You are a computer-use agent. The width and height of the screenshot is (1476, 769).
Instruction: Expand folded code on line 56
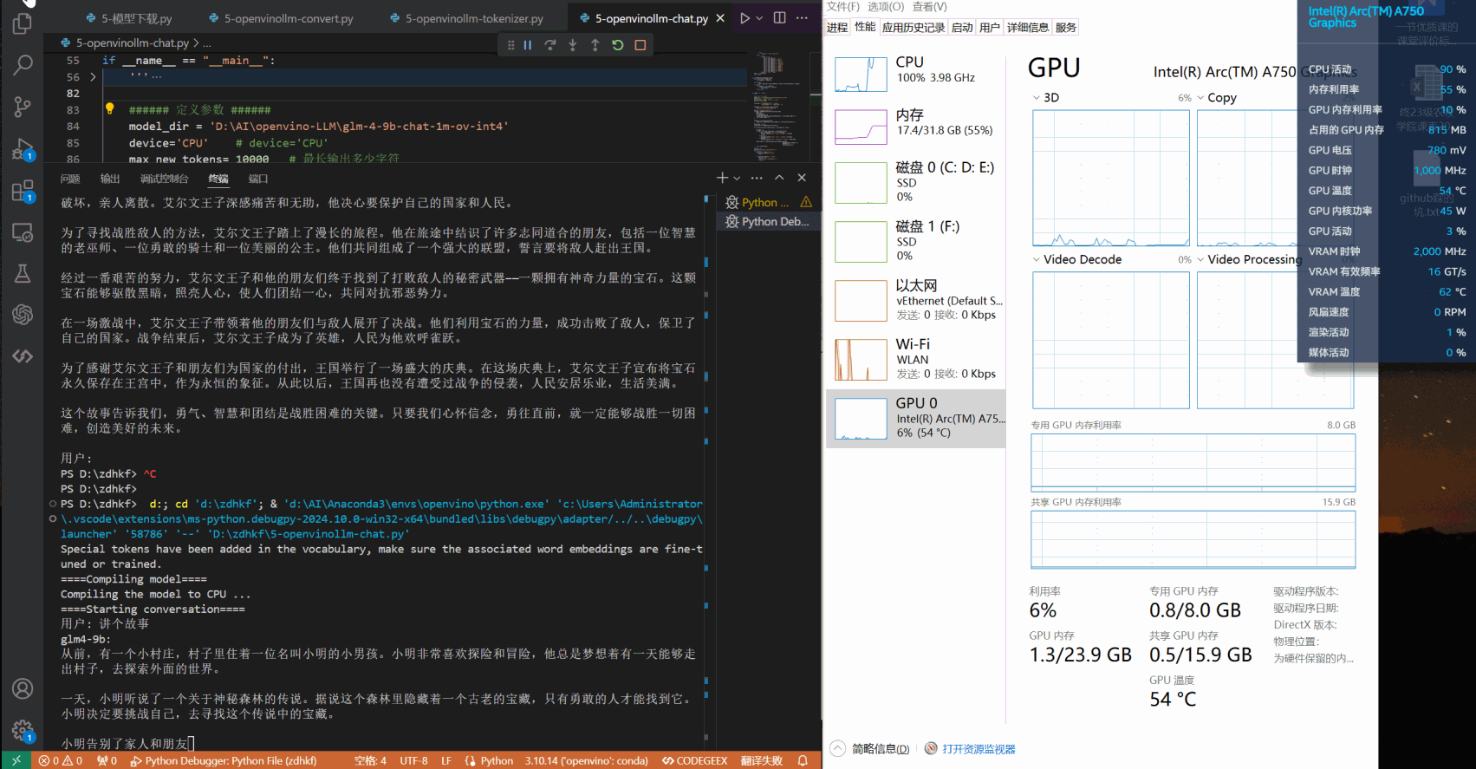tap(94, 77)
